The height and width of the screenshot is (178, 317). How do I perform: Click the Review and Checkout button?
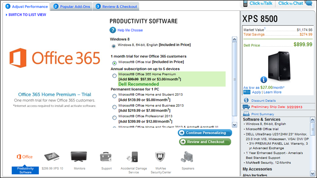(205, 142)
